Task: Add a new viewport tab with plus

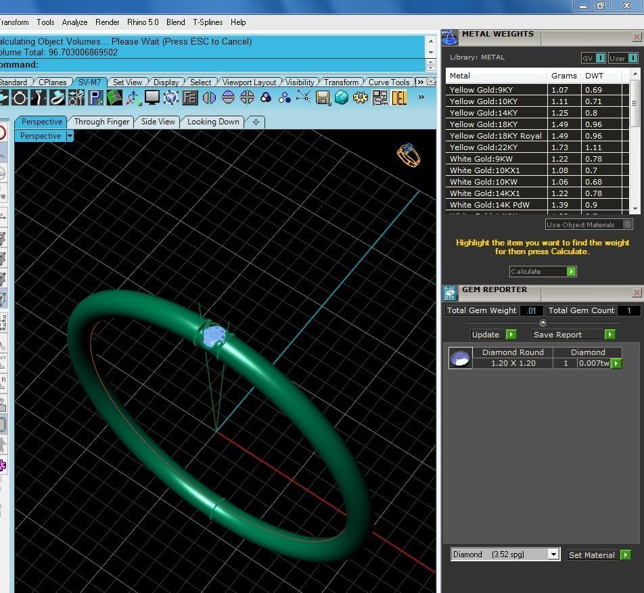Action: (x=256, y=122)
